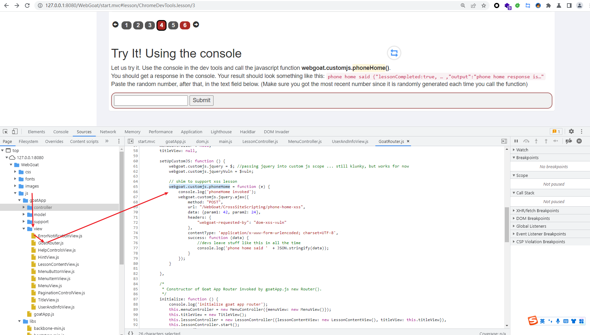Viewport: 590px width, 335px height.
Task: Open DevTools three-dot customize menu
Action: point(582,131)
